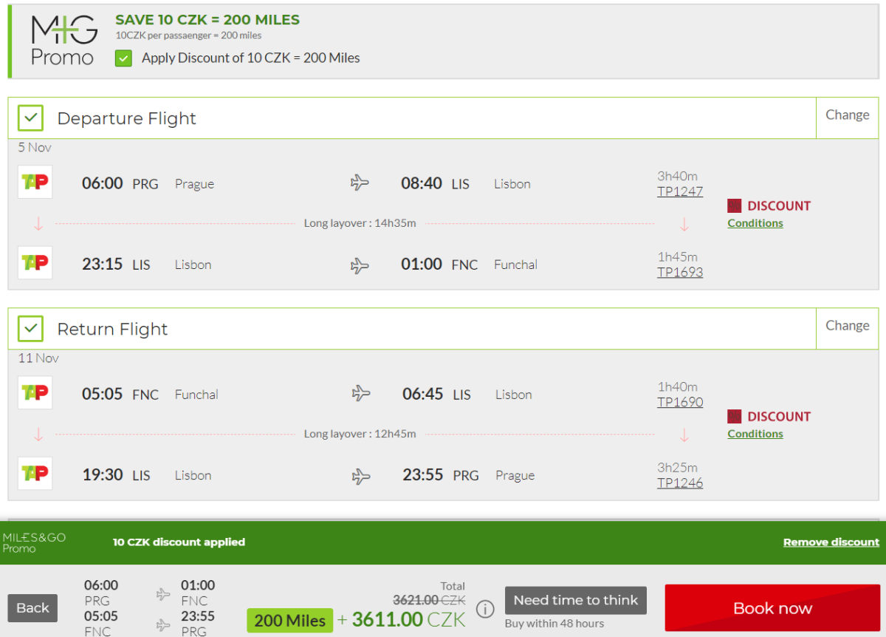Change the return flight selection

(x=847, y=326)
